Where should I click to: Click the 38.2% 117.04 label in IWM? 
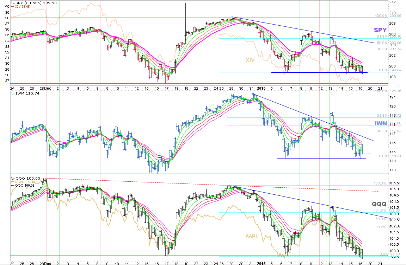tap(389, 131)
